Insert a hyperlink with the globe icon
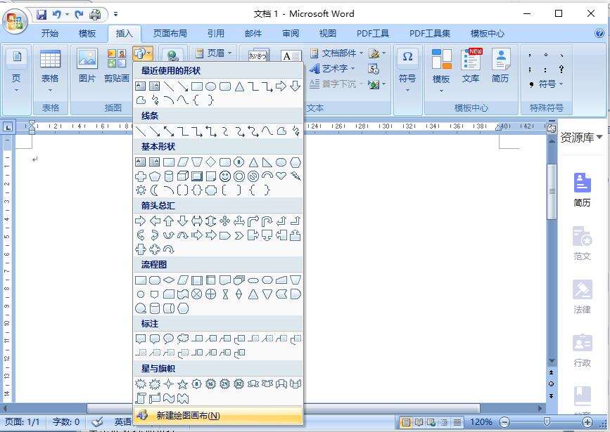Viewport: 610px width, 432px height. [x=172, y=55]
